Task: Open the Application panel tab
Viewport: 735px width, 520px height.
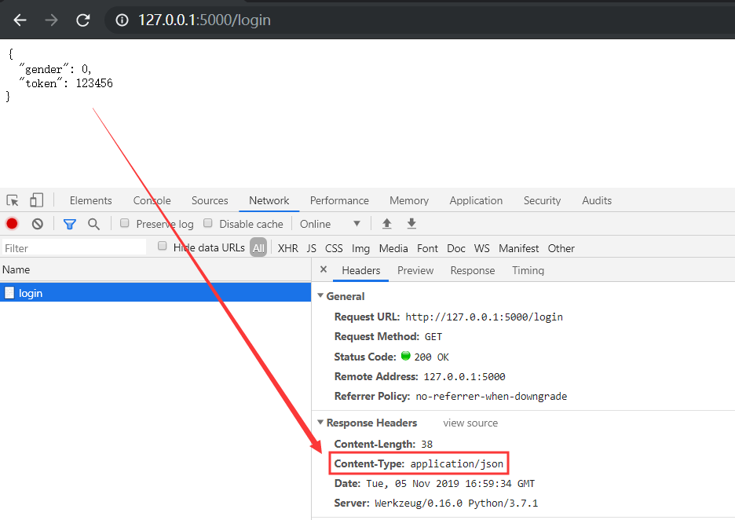Action: click(476, 200)
